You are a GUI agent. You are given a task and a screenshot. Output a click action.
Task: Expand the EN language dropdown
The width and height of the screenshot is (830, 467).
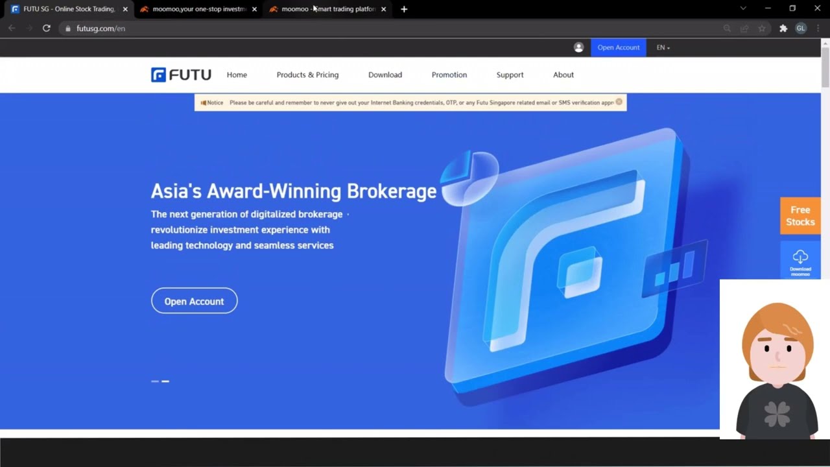[x=663, y=47]
